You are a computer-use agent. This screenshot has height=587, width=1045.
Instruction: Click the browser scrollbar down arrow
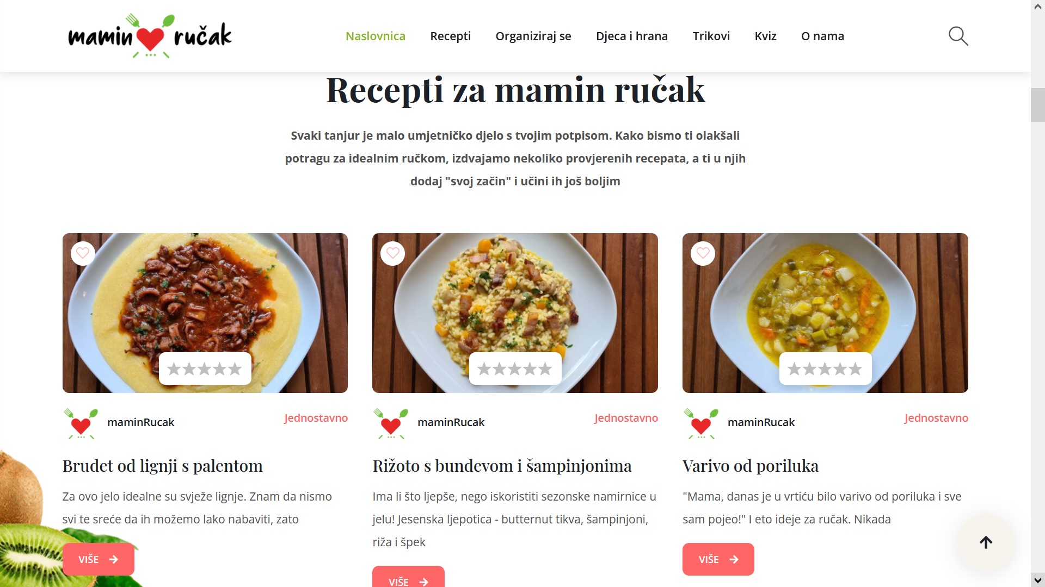point(1038,580)
